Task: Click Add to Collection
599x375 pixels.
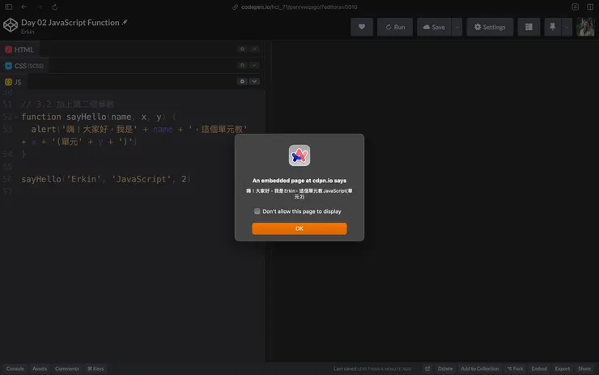Action: (x=480, y=369)
